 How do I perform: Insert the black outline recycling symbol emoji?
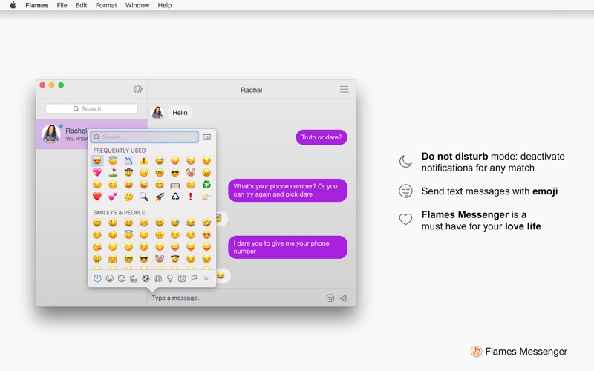pyautogui.click(x=175, y=197)
